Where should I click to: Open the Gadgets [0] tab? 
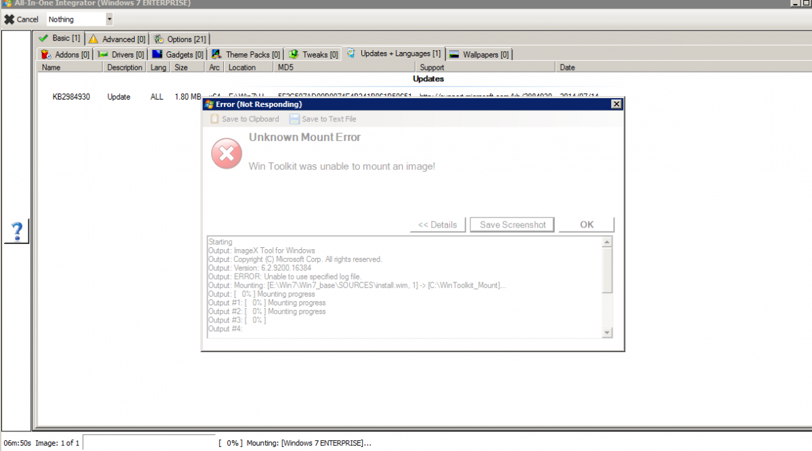point(178,54)
